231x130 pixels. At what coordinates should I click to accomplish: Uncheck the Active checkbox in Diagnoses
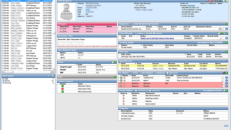[132, 24]
